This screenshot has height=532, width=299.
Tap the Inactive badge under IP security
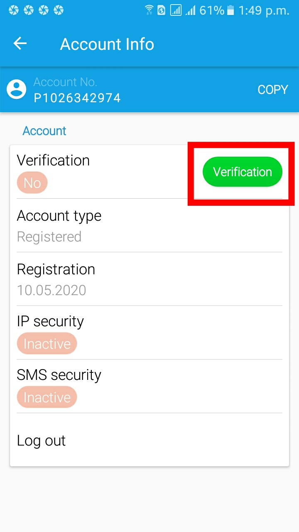pos(47,344)
